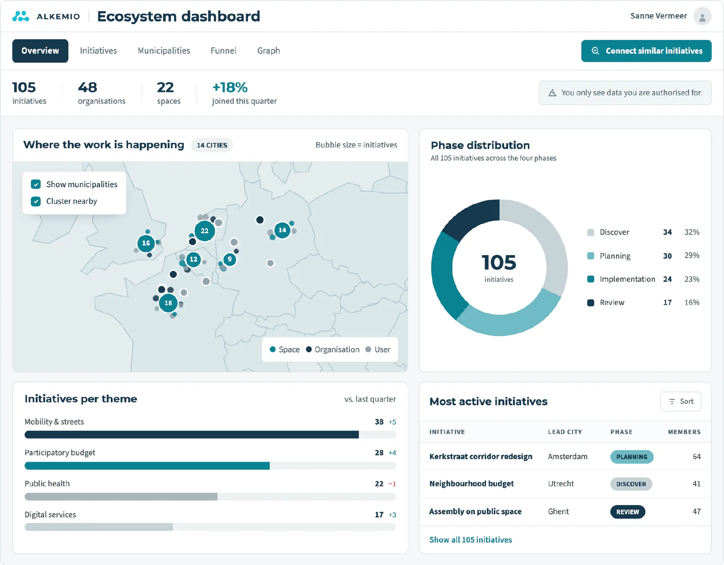
Task: Open the Sanne Vermeer user avatar
Action: (x=702, y=17)
